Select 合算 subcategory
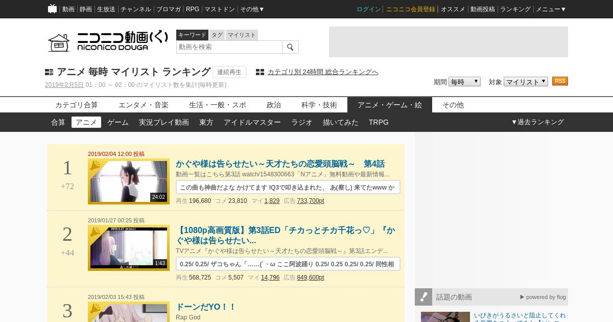Screen dimensions: 613x322 [x=58, y=122]
